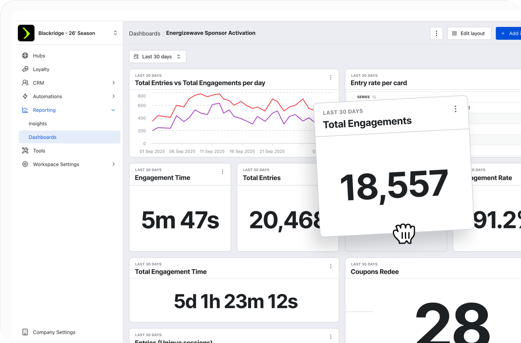
Task: Select the Loyalty icon in sidebar
Action: (25, 69)
